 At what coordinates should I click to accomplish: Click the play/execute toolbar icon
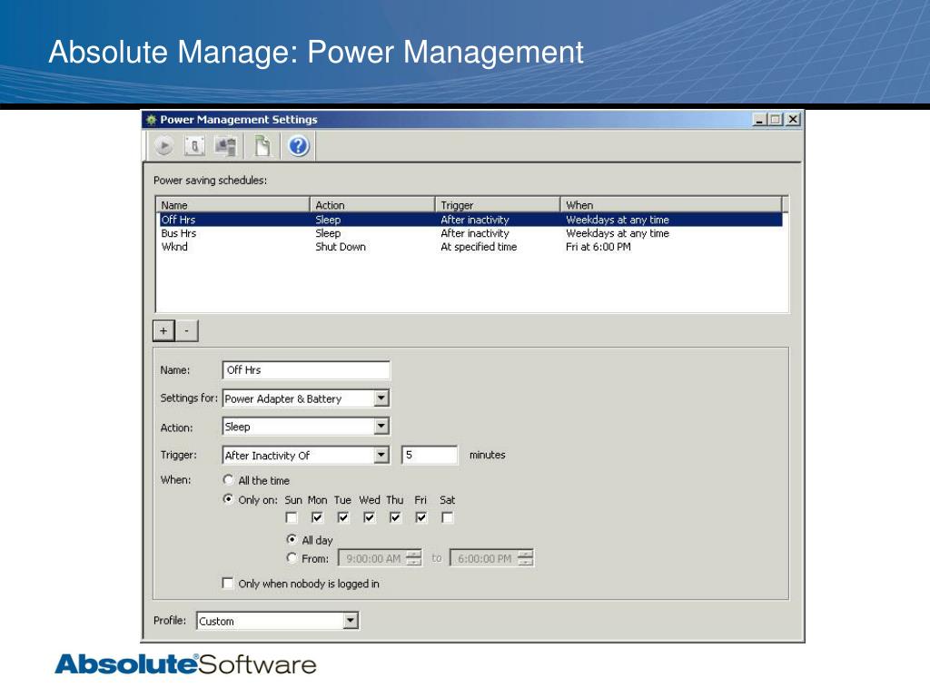click(164, 146)
